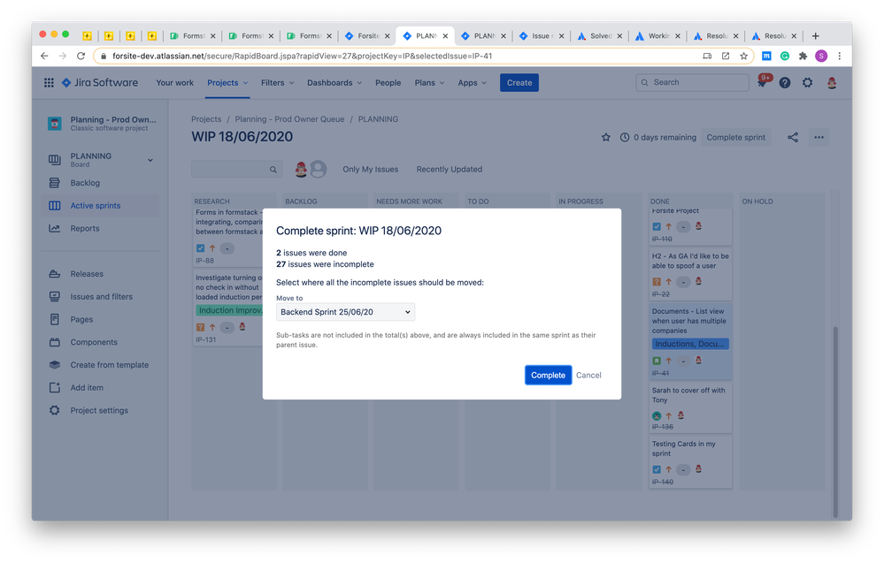Image resolution: width=884 pixels, height=563 pixels.
Task: Star the WIP 18/06/2020 sprint
Action: click(605, 137)
